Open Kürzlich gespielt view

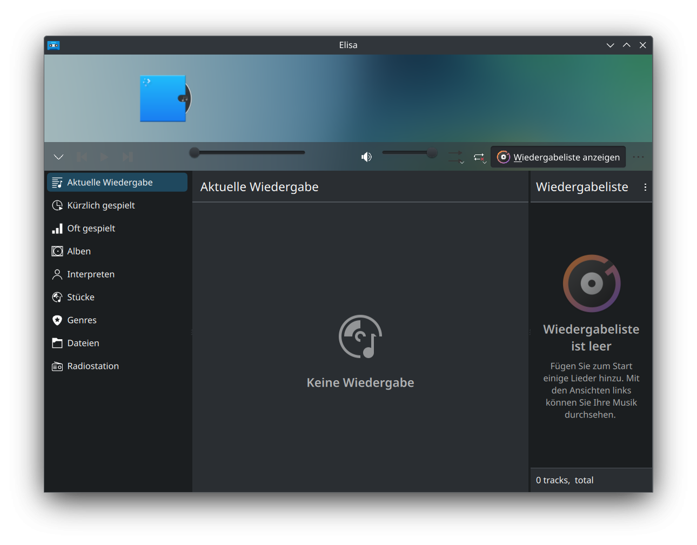(101, 205)
